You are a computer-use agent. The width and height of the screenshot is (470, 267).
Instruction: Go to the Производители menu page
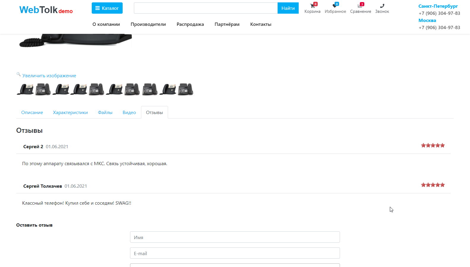(148, 24)
